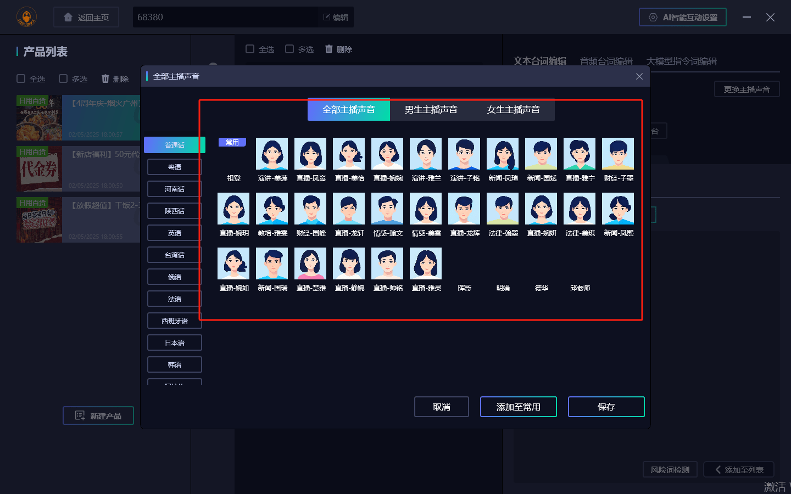This screenshot has height=494, width=791.
Task: Open the 女生主播声音 tab
Action: click(513, 110)
